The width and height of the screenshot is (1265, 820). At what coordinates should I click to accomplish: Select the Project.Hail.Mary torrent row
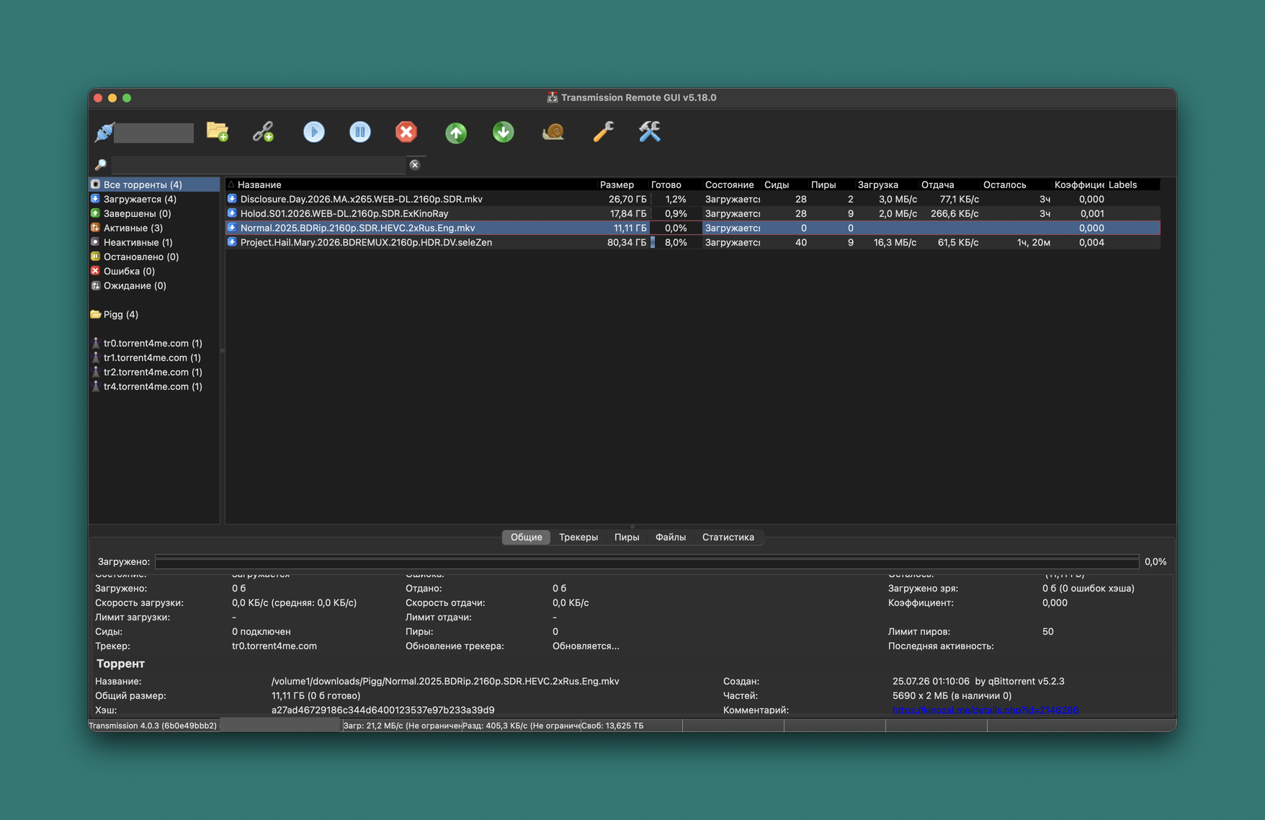(x=692, y=242)
